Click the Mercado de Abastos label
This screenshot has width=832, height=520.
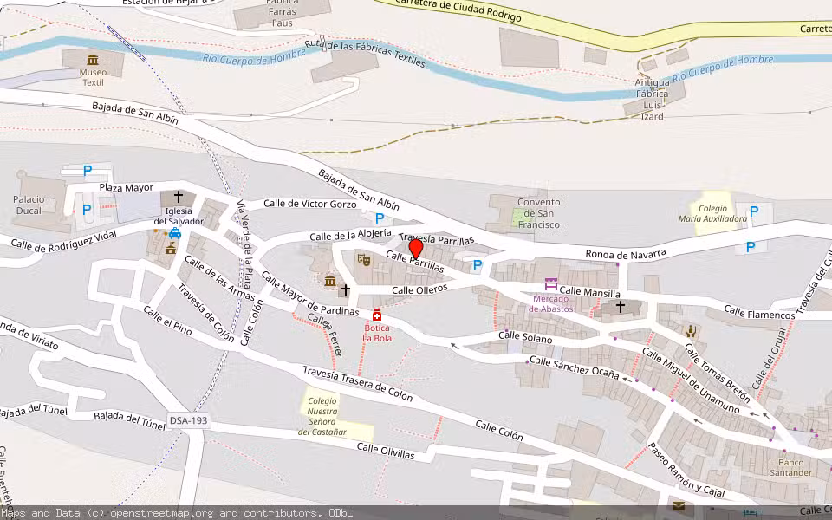(x=551, y=303)
